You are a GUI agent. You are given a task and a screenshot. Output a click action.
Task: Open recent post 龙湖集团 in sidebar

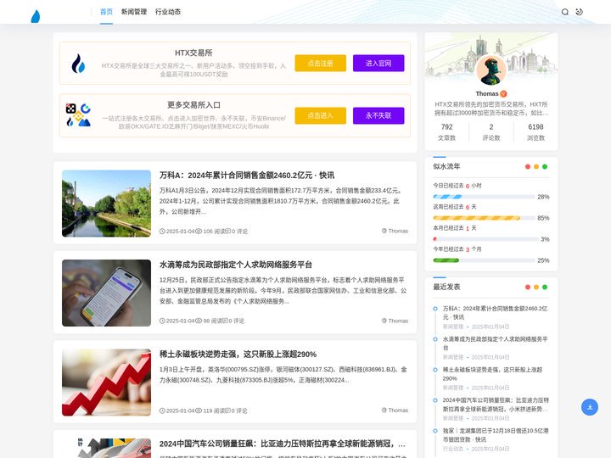496,435
